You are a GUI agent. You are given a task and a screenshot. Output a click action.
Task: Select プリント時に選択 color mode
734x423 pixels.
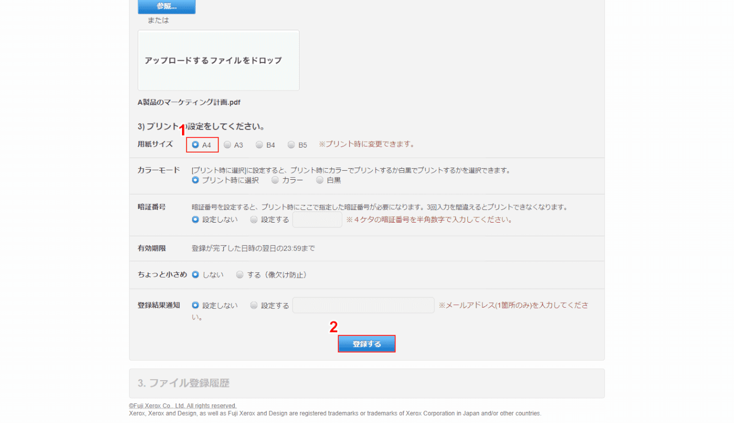[195, 180]
